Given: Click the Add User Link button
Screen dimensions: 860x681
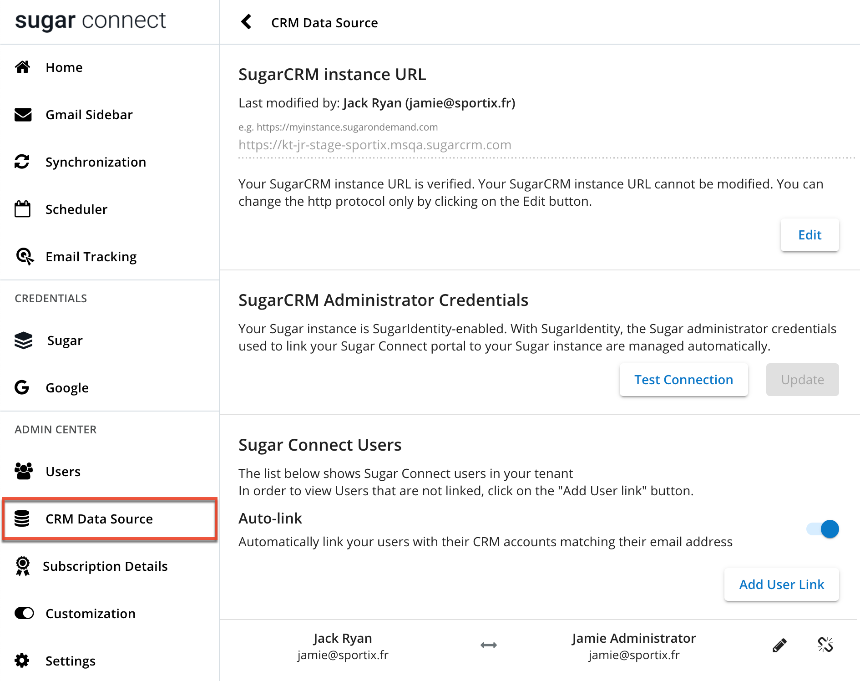Looking at the screenshot, I should tap(781, 584).
